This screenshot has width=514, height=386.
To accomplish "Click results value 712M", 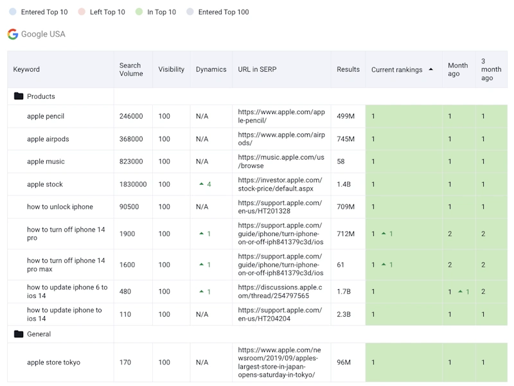I will [346, 233].
